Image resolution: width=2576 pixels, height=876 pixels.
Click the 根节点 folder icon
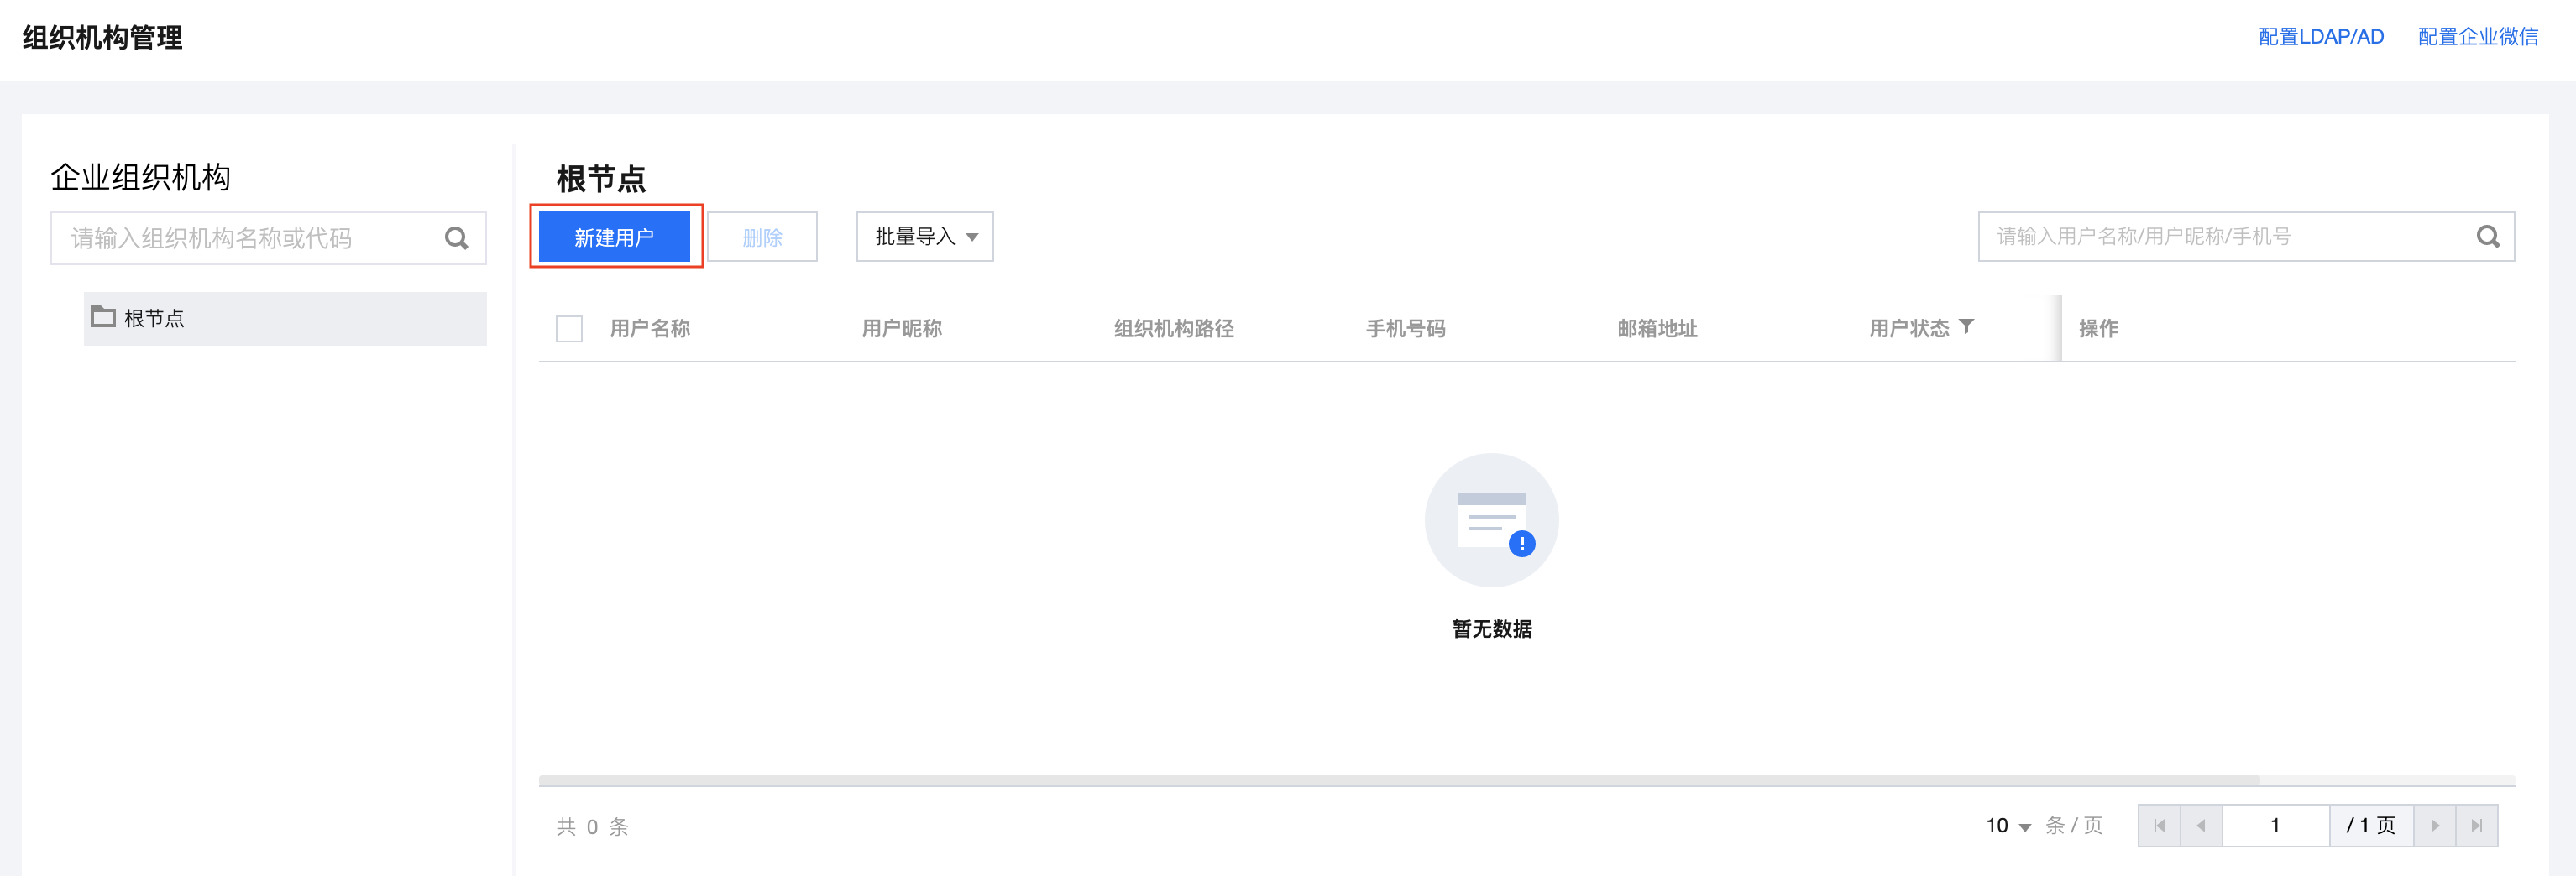[103, 316]
